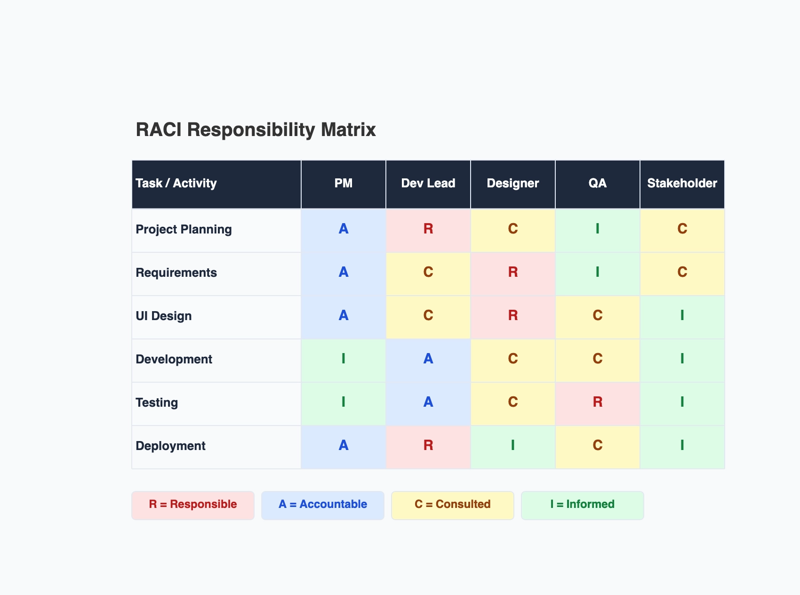This screenshot has height=595, width=800.
Task: Click the PM column header
Action: (343, 184)
